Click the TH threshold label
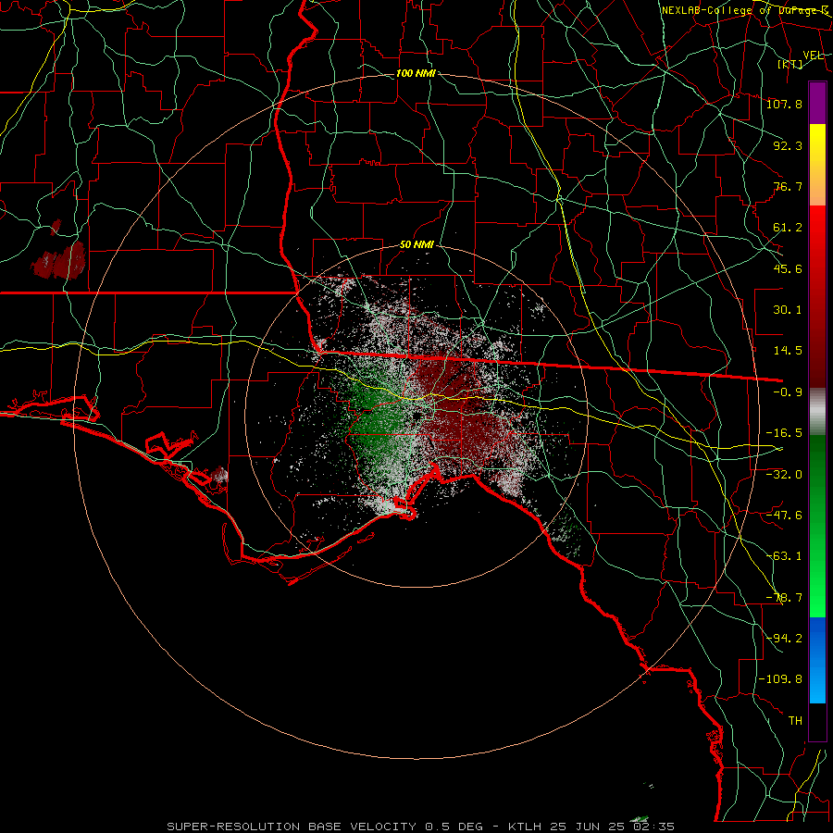This screenshot has width=833, height=833. [795, 721]
